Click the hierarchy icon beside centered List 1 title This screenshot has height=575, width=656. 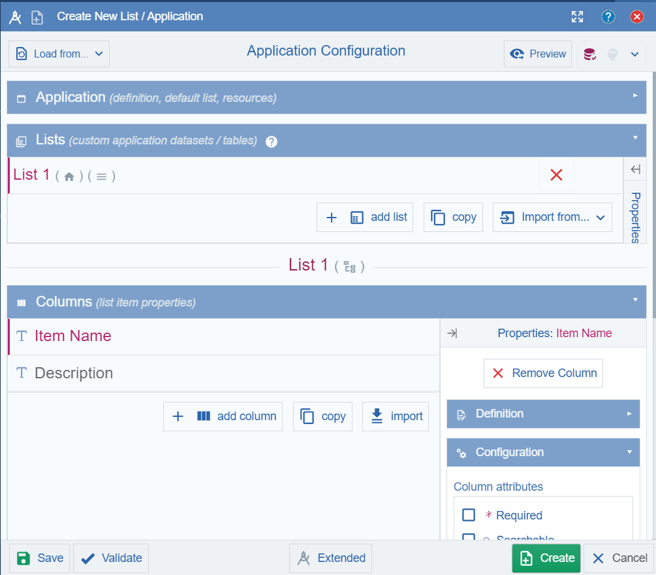tap(351, 265)
